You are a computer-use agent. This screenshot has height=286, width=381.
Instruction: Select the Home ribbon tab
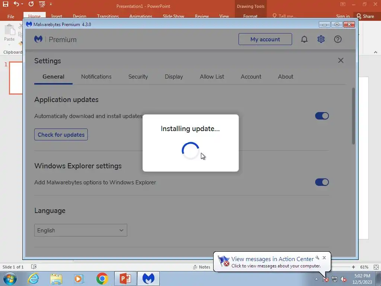point(35,15)
